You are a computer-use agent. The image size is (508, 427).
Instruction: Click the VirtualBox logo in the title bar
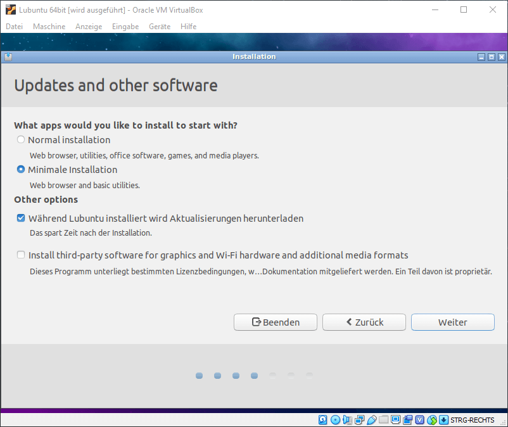pos(11,10)
